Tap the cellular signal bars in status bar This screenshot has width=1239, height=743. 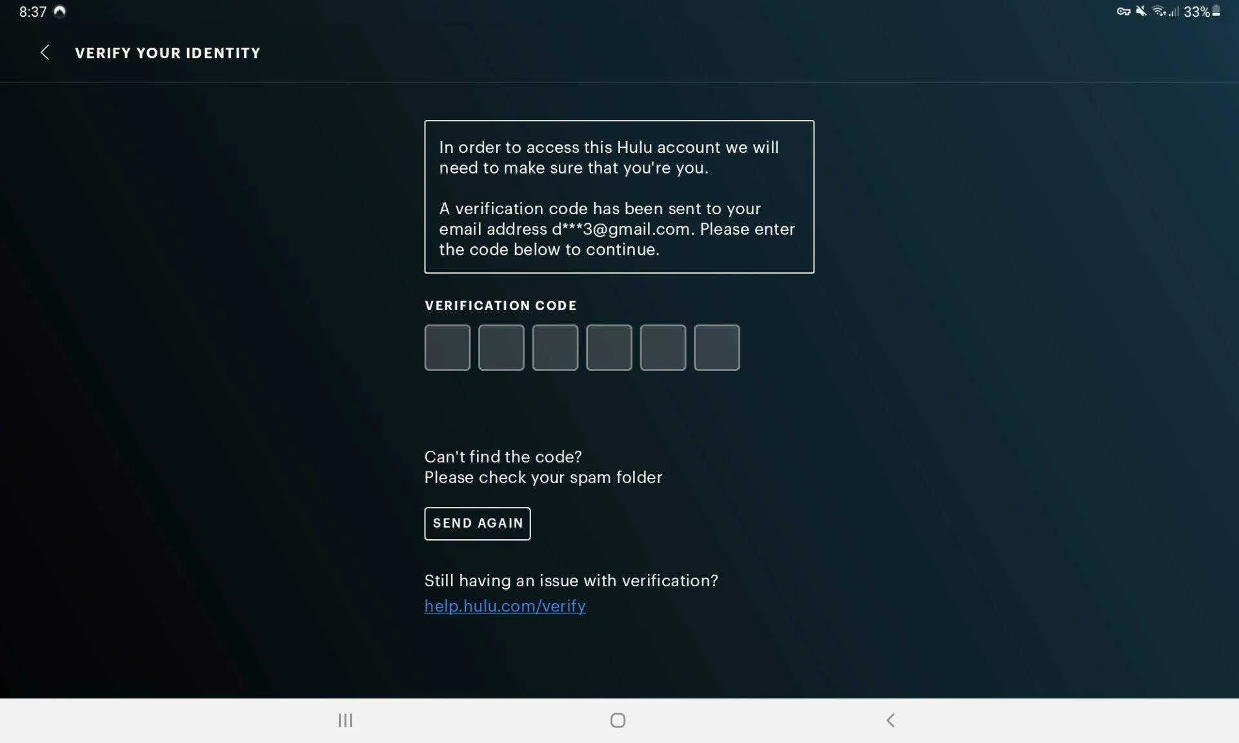tap(1174, 12)
